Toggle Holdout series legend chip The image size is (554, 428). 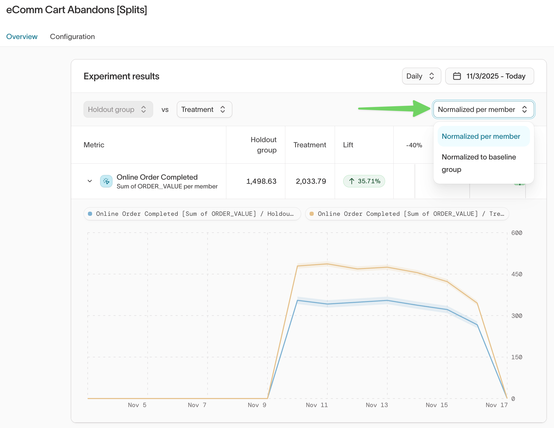click(192, 214)
